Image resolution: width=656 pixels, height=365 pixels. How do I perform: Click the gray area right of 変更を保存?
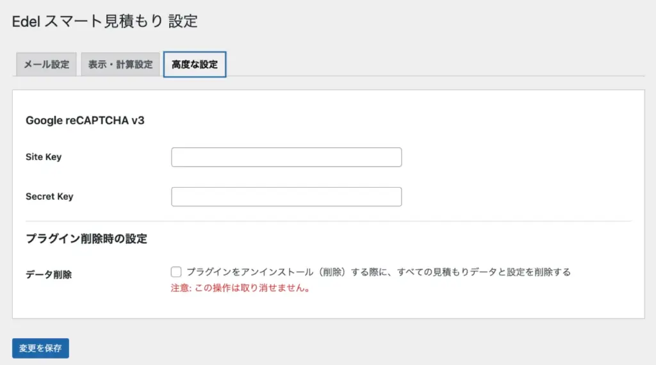pos(320,348)
